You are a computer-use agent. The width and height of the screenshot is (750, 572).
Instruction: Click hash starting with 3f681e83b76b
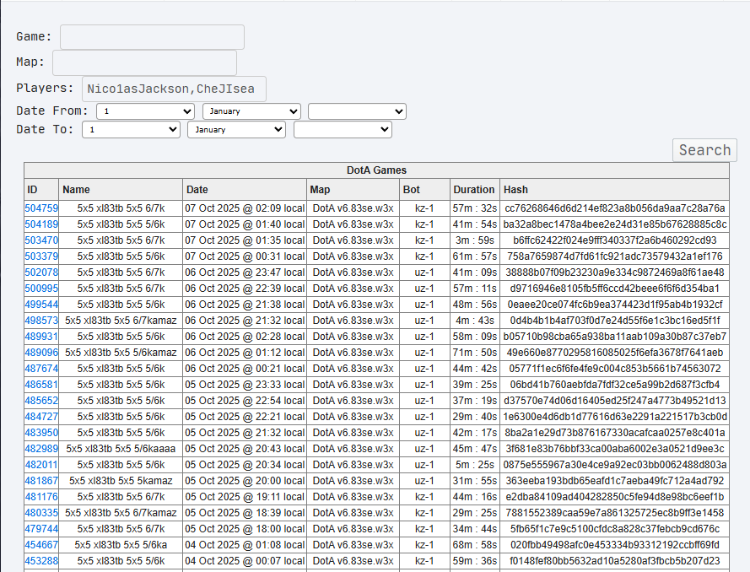coord(615,449)
